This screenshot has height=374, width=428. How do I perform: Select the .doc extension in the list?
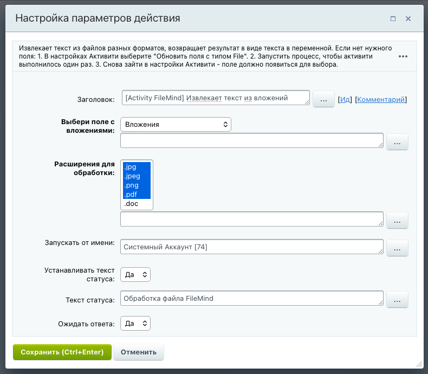pyautogui.click(x=132, y=204)
